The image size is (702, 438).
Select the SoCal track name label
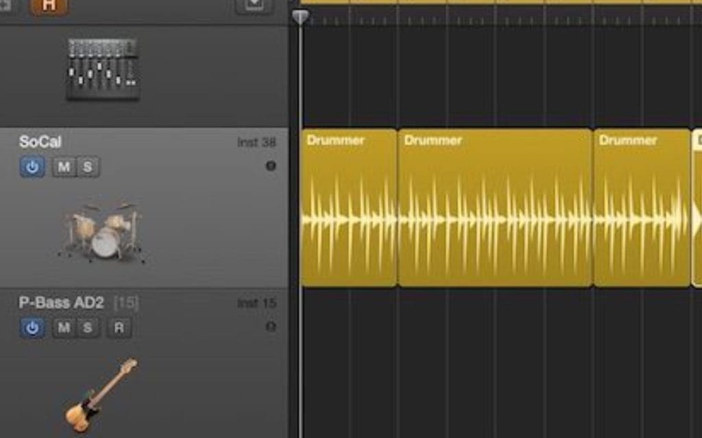coord(40,142)
